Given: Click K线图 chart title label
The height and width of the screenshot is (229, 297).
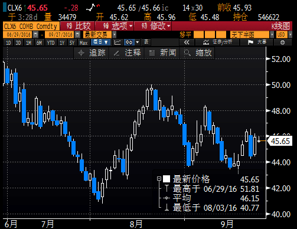Looking at the screenshot, I should click(280, 26).
